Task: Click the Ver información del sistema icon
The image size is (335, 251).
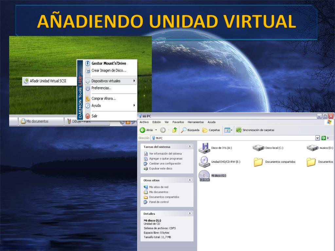Action: [x=146, y=154]
